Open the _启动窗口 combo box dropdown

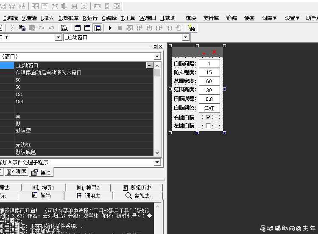(185, 37)
